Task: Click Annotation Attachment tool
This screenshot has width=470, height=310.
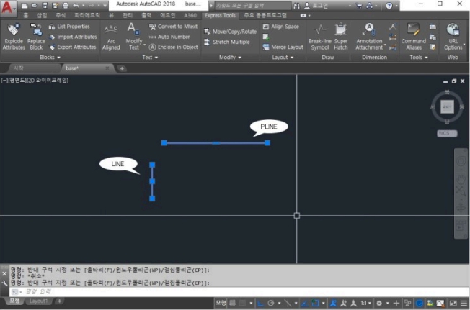Action: [369, 37]
